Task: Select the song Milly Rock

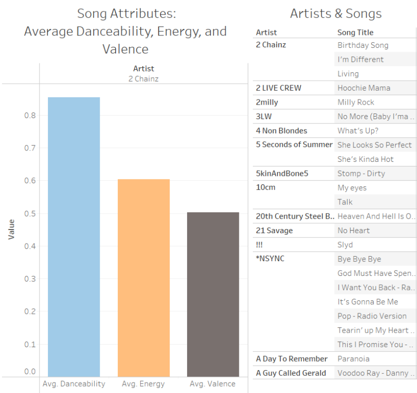Action: (356, 102)
